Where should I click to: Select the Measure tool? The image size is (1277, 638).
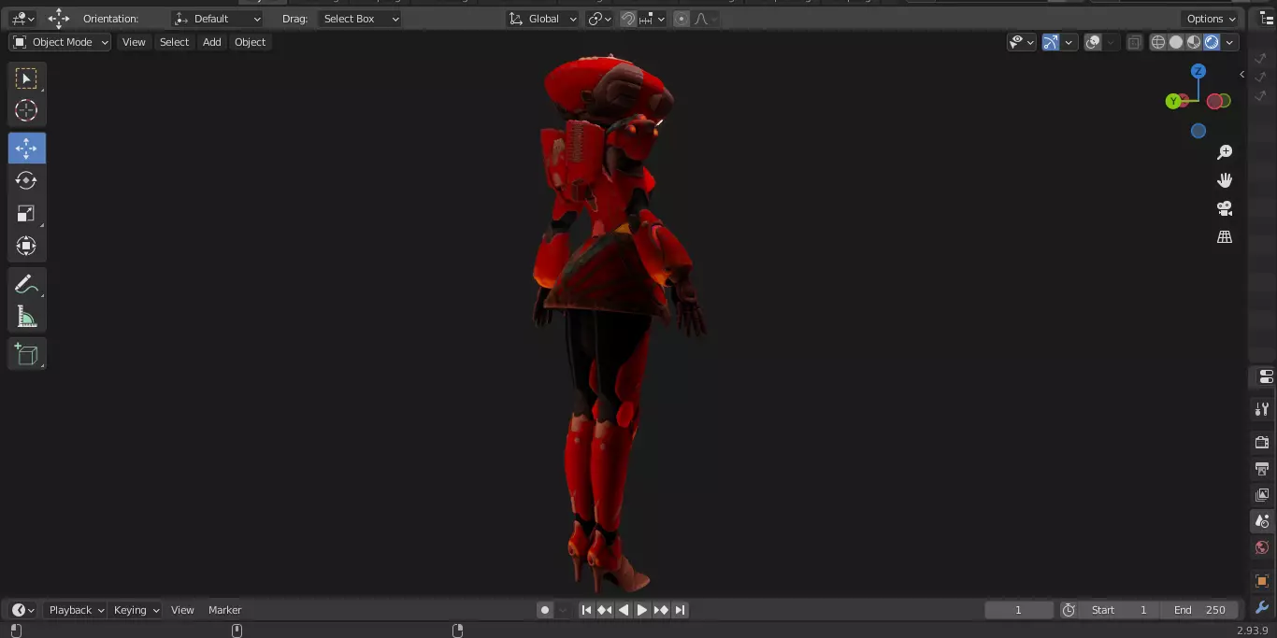pos(26,318)
